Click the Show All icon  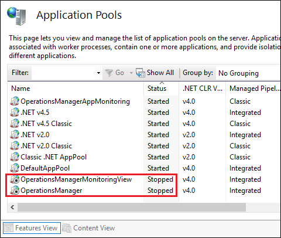(140, 73)
